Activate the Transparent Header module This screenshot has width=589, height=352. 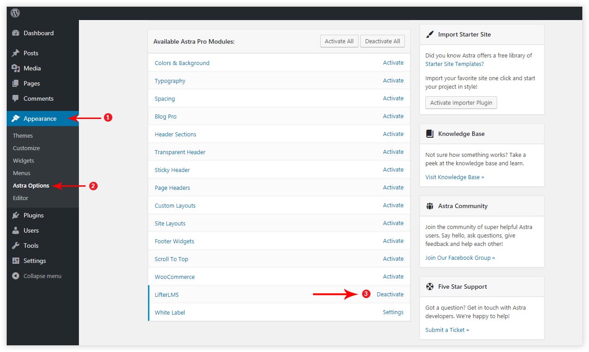click(x=393, y=152)
